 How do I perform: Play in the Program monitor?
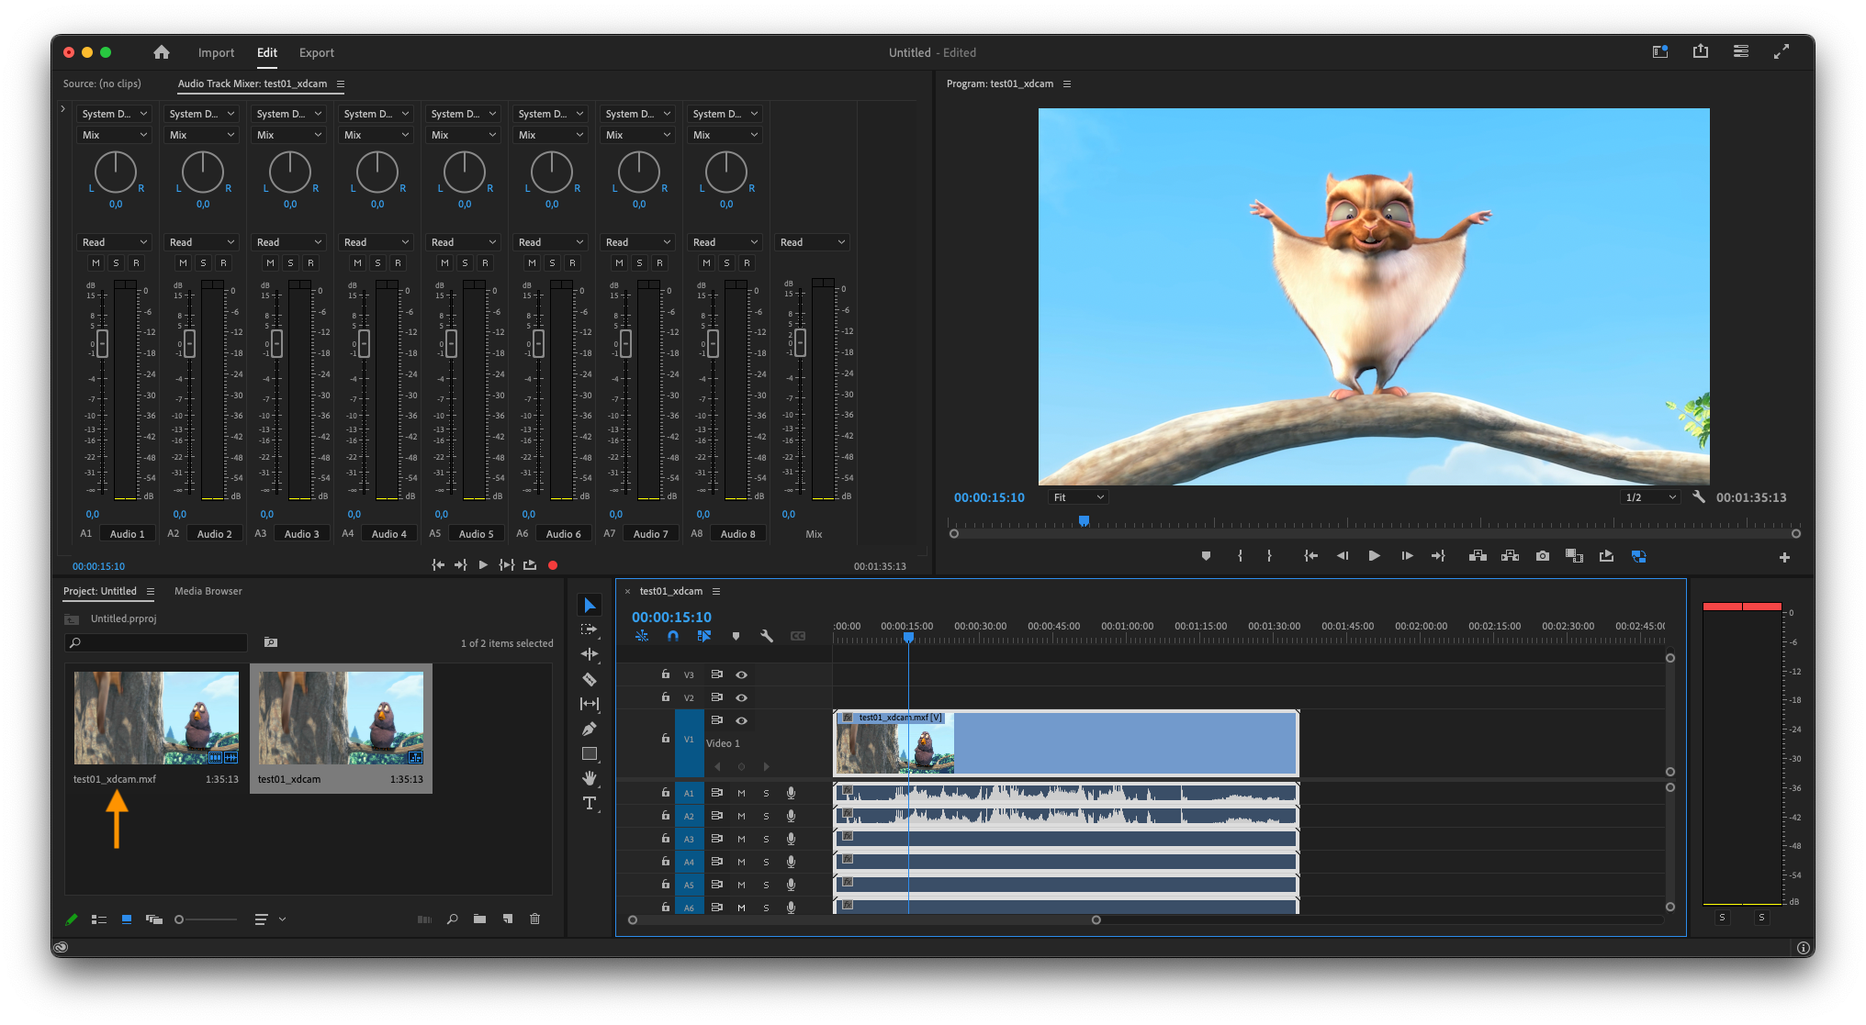click(1375, 556)
